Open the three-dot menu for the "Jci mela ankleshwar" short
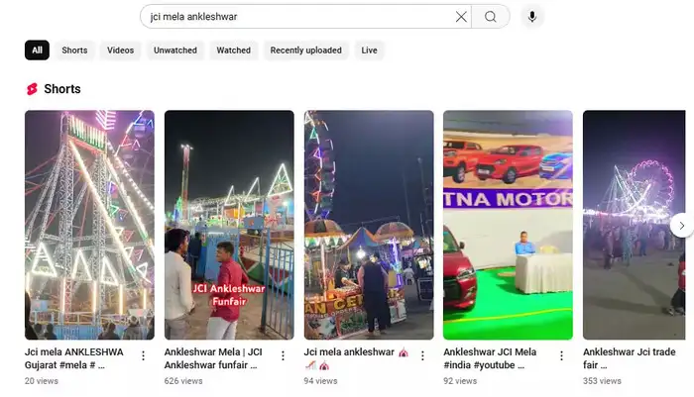694x397 pixels. click(422, 356)
